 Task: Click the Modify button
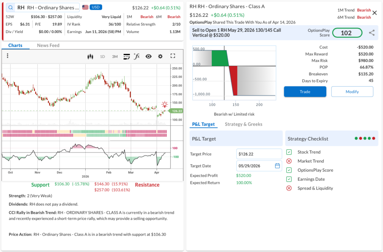(x=352, y=92)
